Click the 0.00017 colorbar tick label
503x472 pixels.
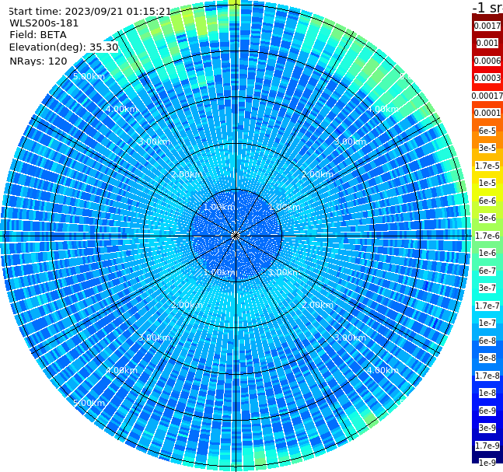click(x=487, y=96)
